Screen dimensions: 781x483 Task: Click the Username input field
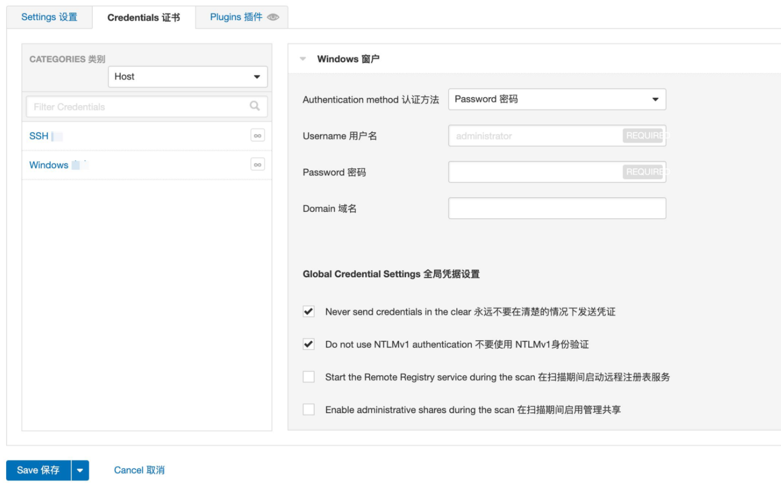coord(535,136)
